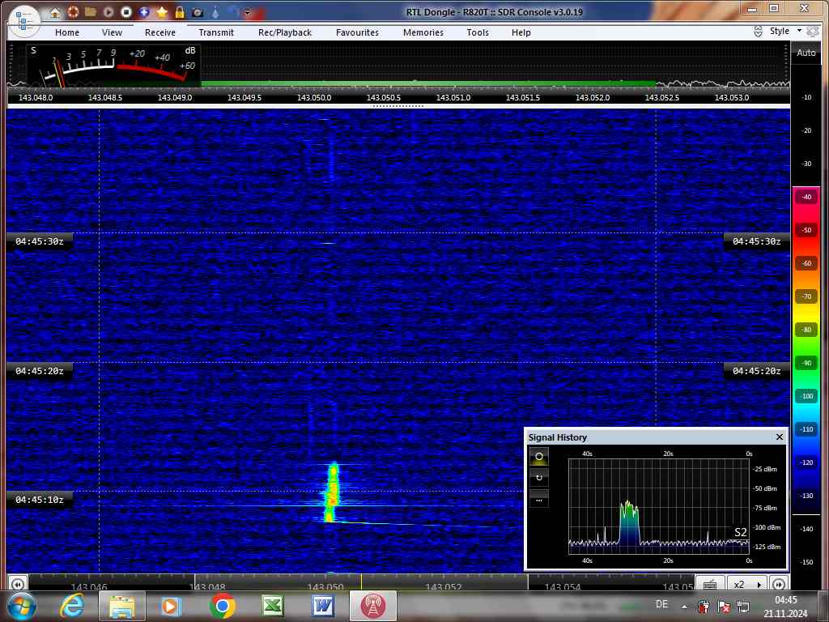
Task: Click the left 04:45:30z time marker
Action: pos(40,241)
